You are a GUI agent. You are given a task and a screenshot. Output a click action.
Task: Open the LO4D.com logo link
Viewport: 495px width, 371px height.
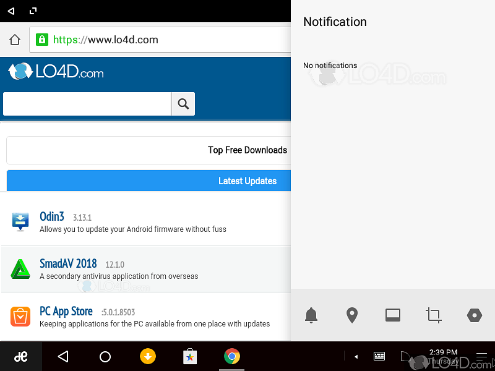coord(56,71)
